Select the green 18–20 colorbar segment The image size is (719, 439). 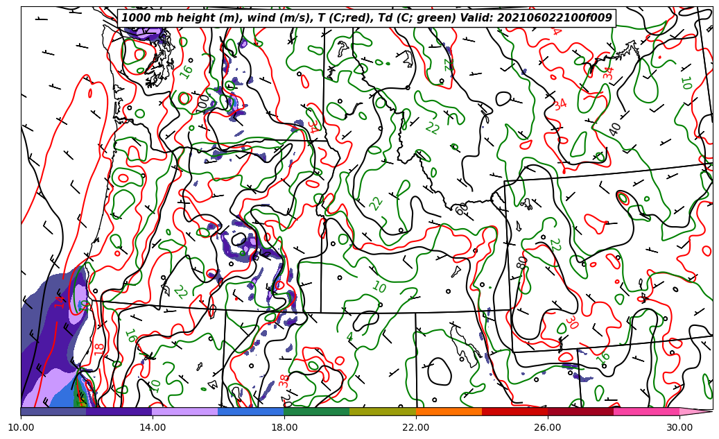(317, 411)
